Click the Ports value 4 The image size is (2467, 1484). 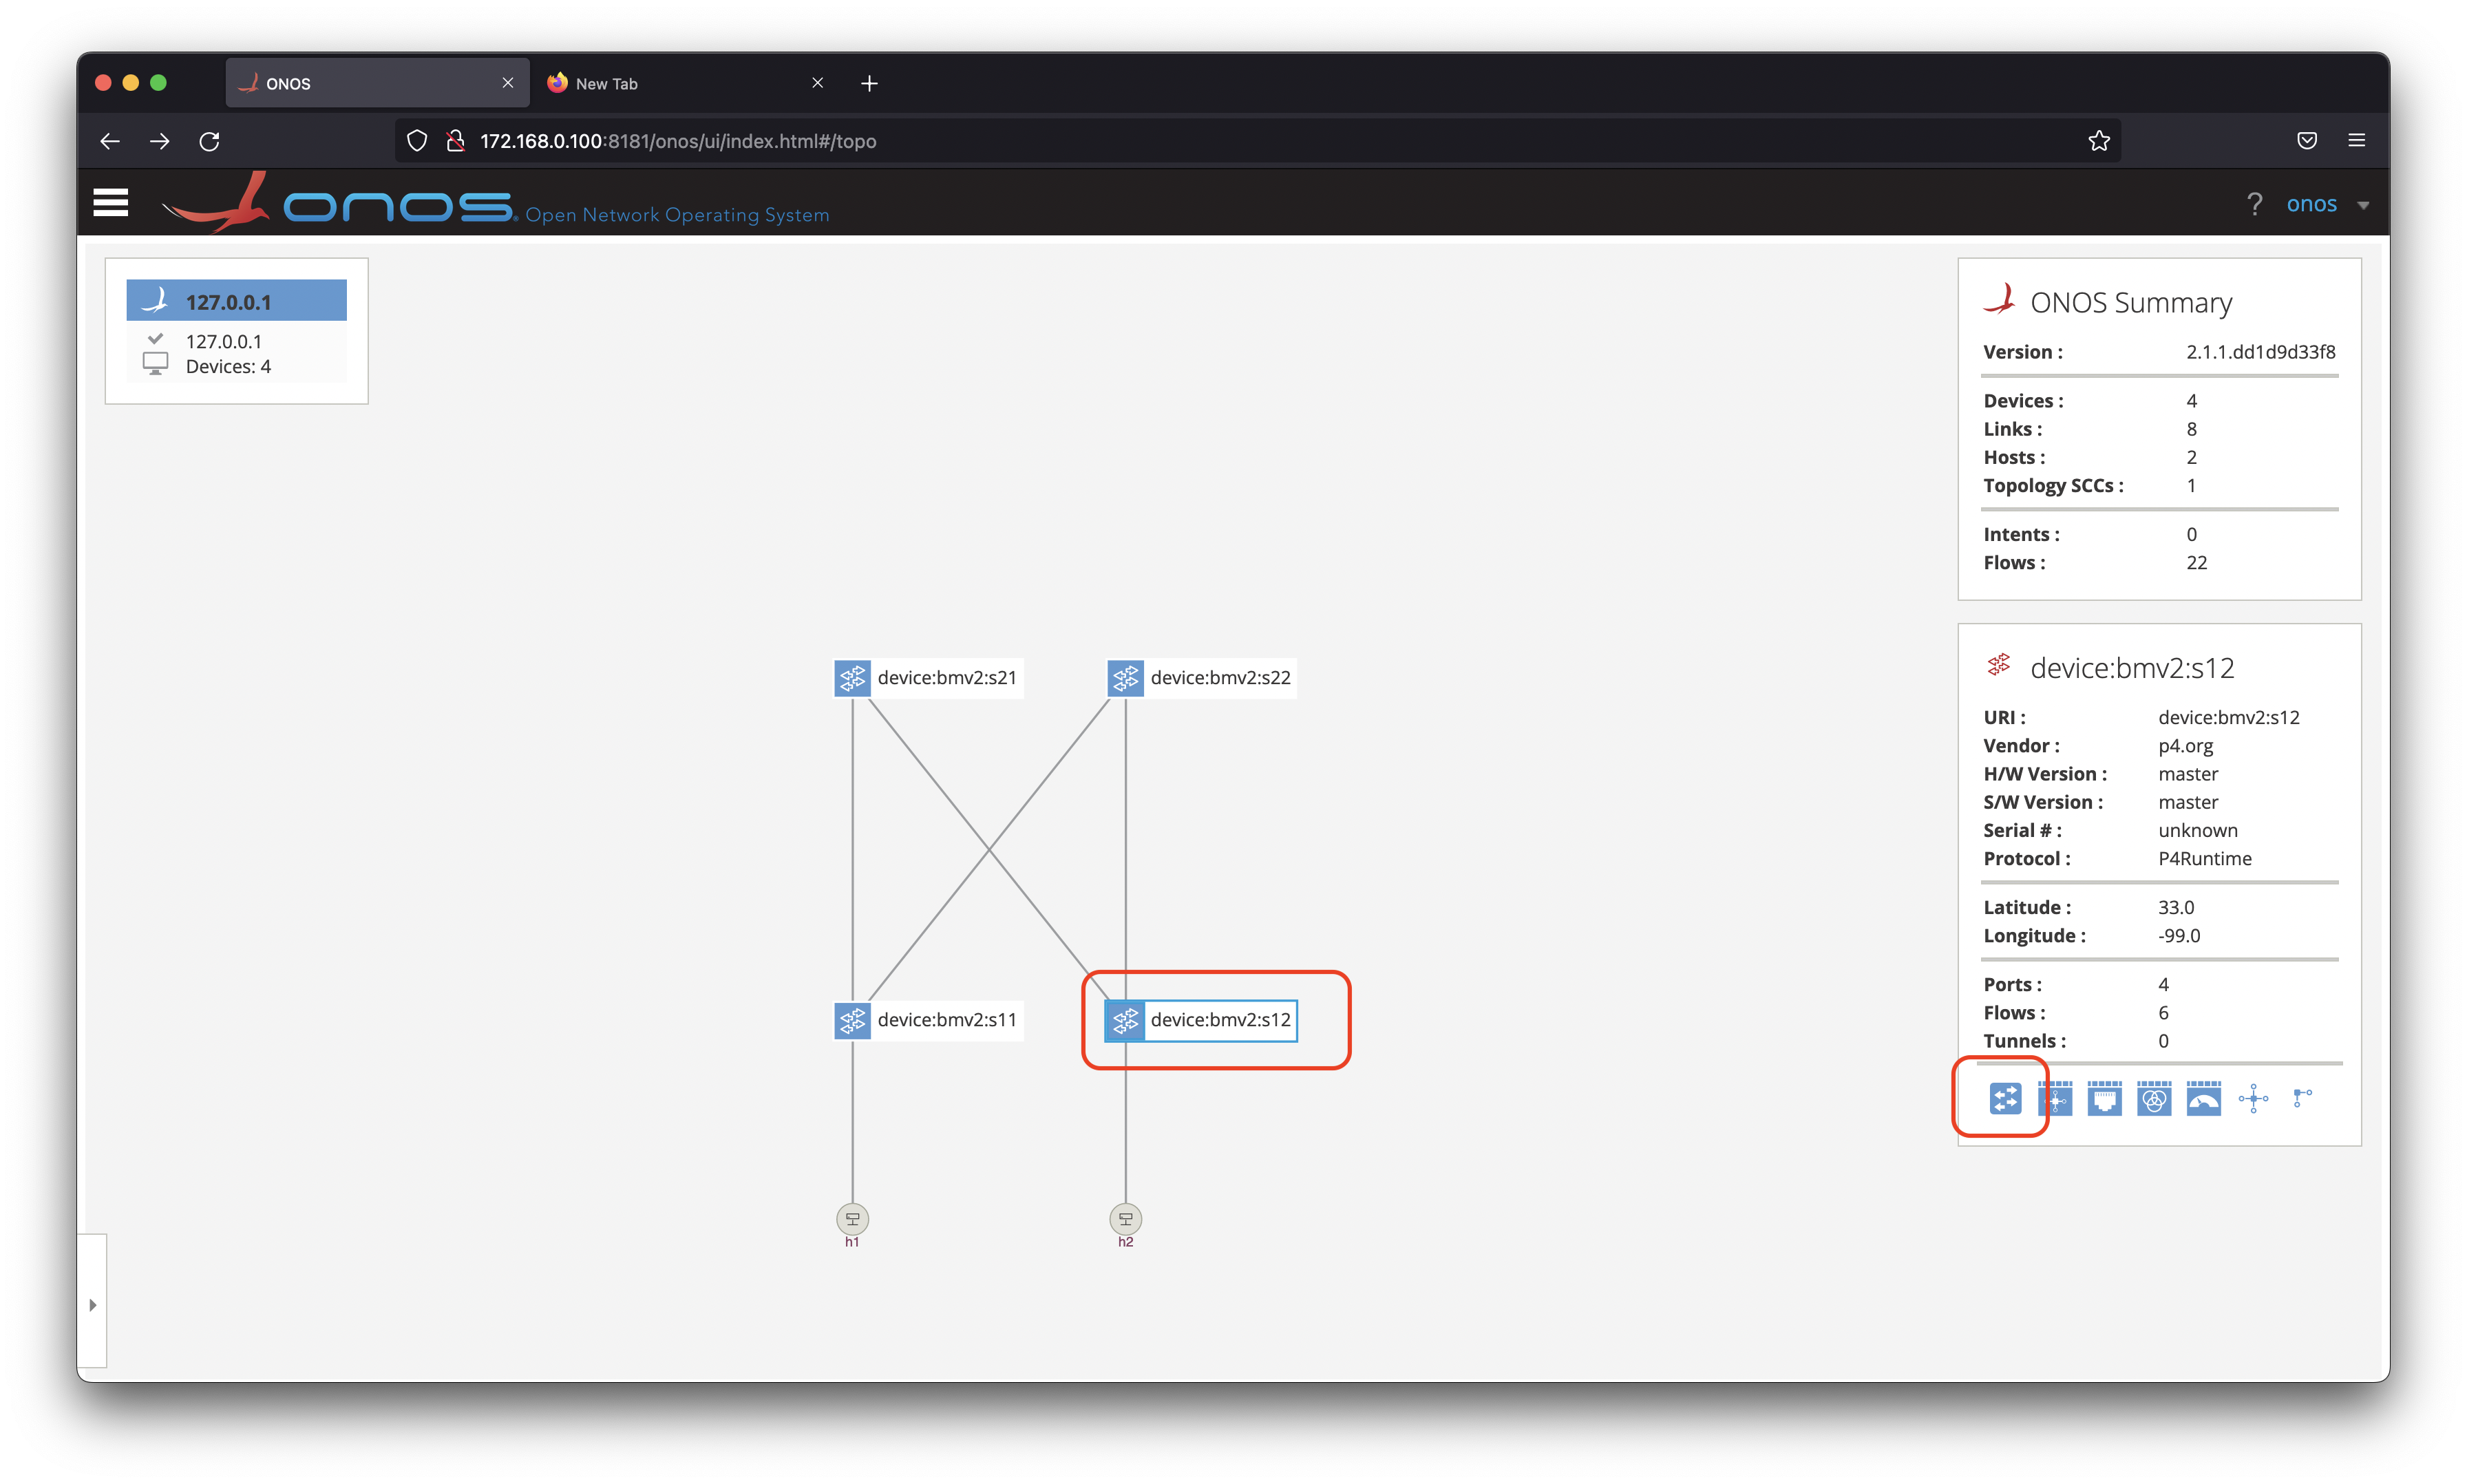tap(2163, 985)
